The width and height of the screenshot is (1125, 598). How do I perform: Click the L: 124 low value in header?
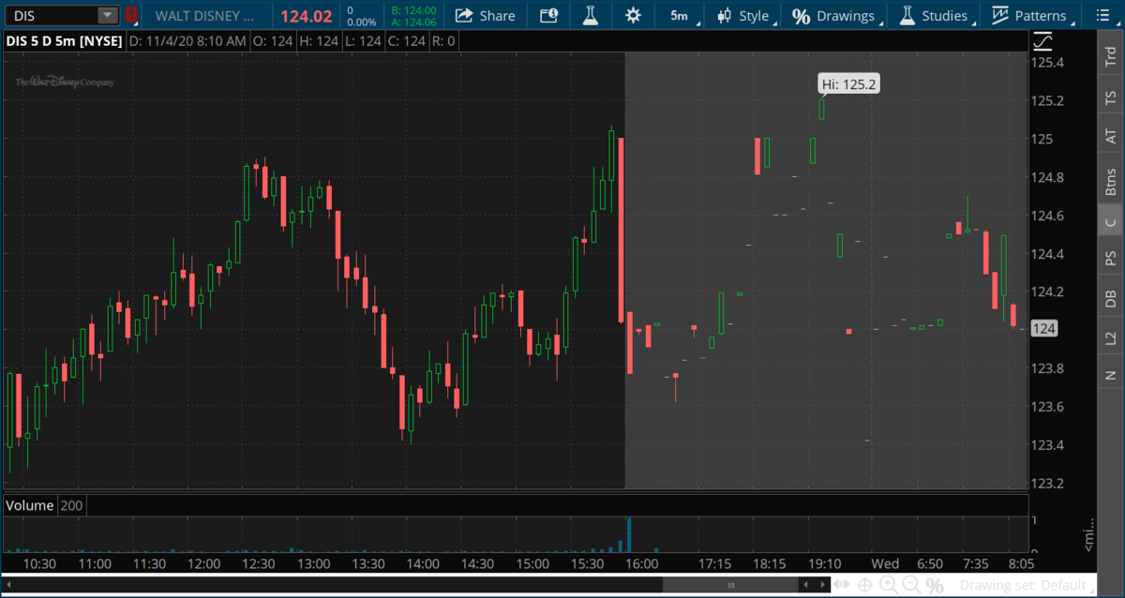pyautogui.click(x=361, y=41)
